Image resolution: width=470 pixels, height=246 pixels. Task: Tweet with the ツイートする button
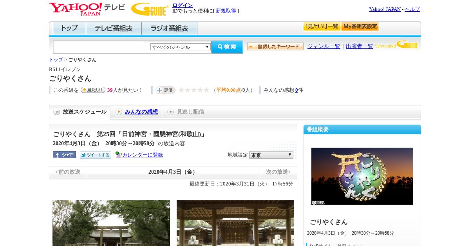[96, 155]
